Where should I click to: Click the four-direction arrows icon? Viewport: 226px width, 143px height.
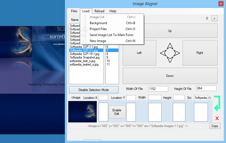(170, 53)
